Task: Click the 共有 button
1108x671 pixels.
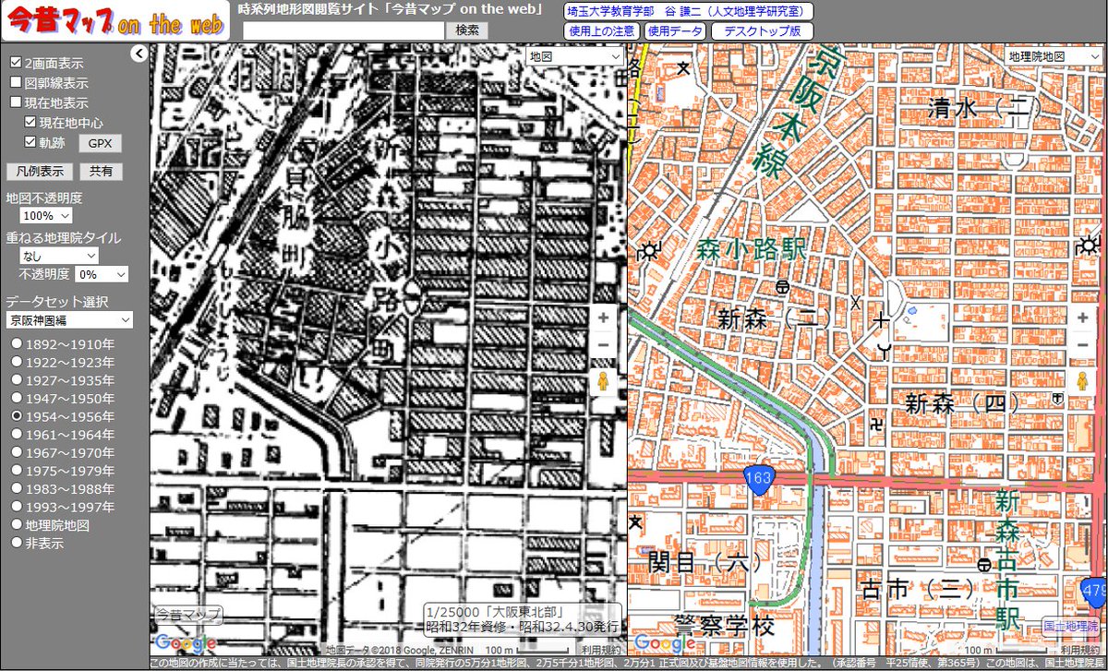Action: pyautogui.click(x=101, y=171)
